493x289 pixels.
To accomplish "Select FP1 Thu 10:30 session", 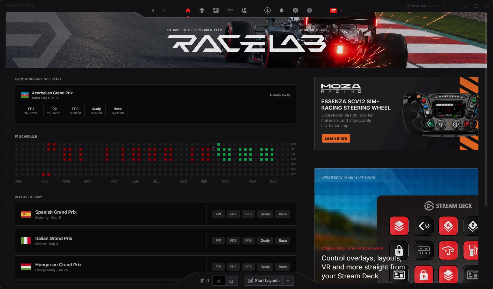I will pyautogui.click(x=31, y=111).
